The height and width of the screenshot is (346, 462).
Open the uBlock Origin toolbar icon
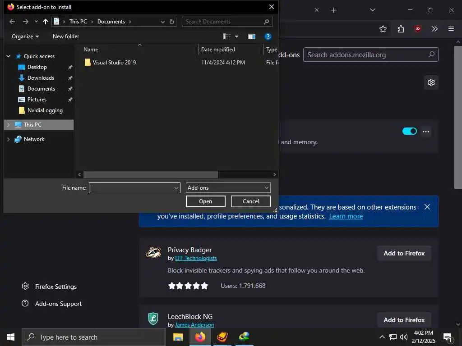click(x=417, y=29)
